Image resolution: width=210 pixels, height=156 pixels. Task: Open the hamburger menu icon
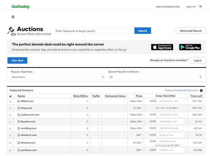pyautogui.click(x=13, y=17)
